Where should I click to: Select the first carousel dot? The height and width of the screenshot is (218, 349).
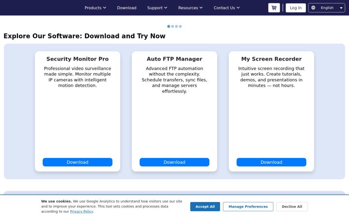pyautogui.click(x=169, y=27)
